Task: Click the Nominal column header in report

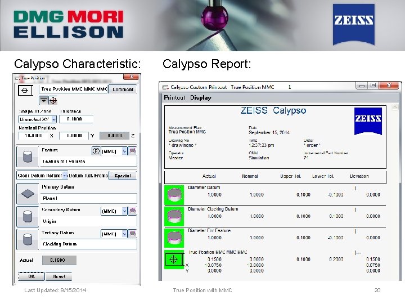Action: tap(250, 176)
